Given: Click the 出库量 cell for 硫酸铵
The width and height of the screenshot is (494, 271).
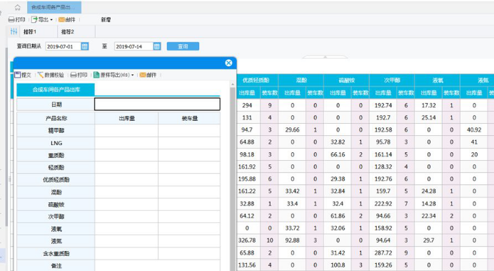Looking at the screenshot, I should [x=126, y=205].
